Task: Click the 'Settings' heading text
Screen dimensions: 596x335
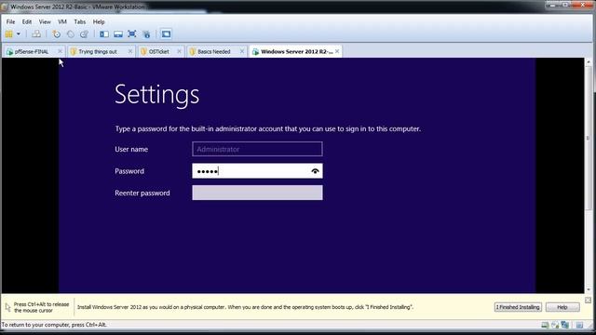Action: click(x=157, y=95)
